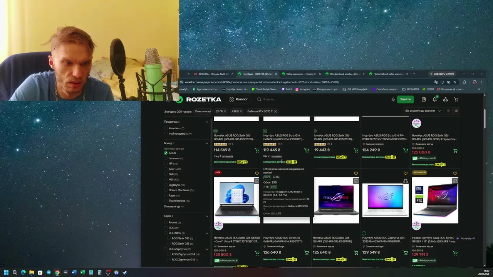Image resolution: width=493 pixels, height=277 pixels.
Task: Check the Dell brand checkbox
Action: [166, 174]
